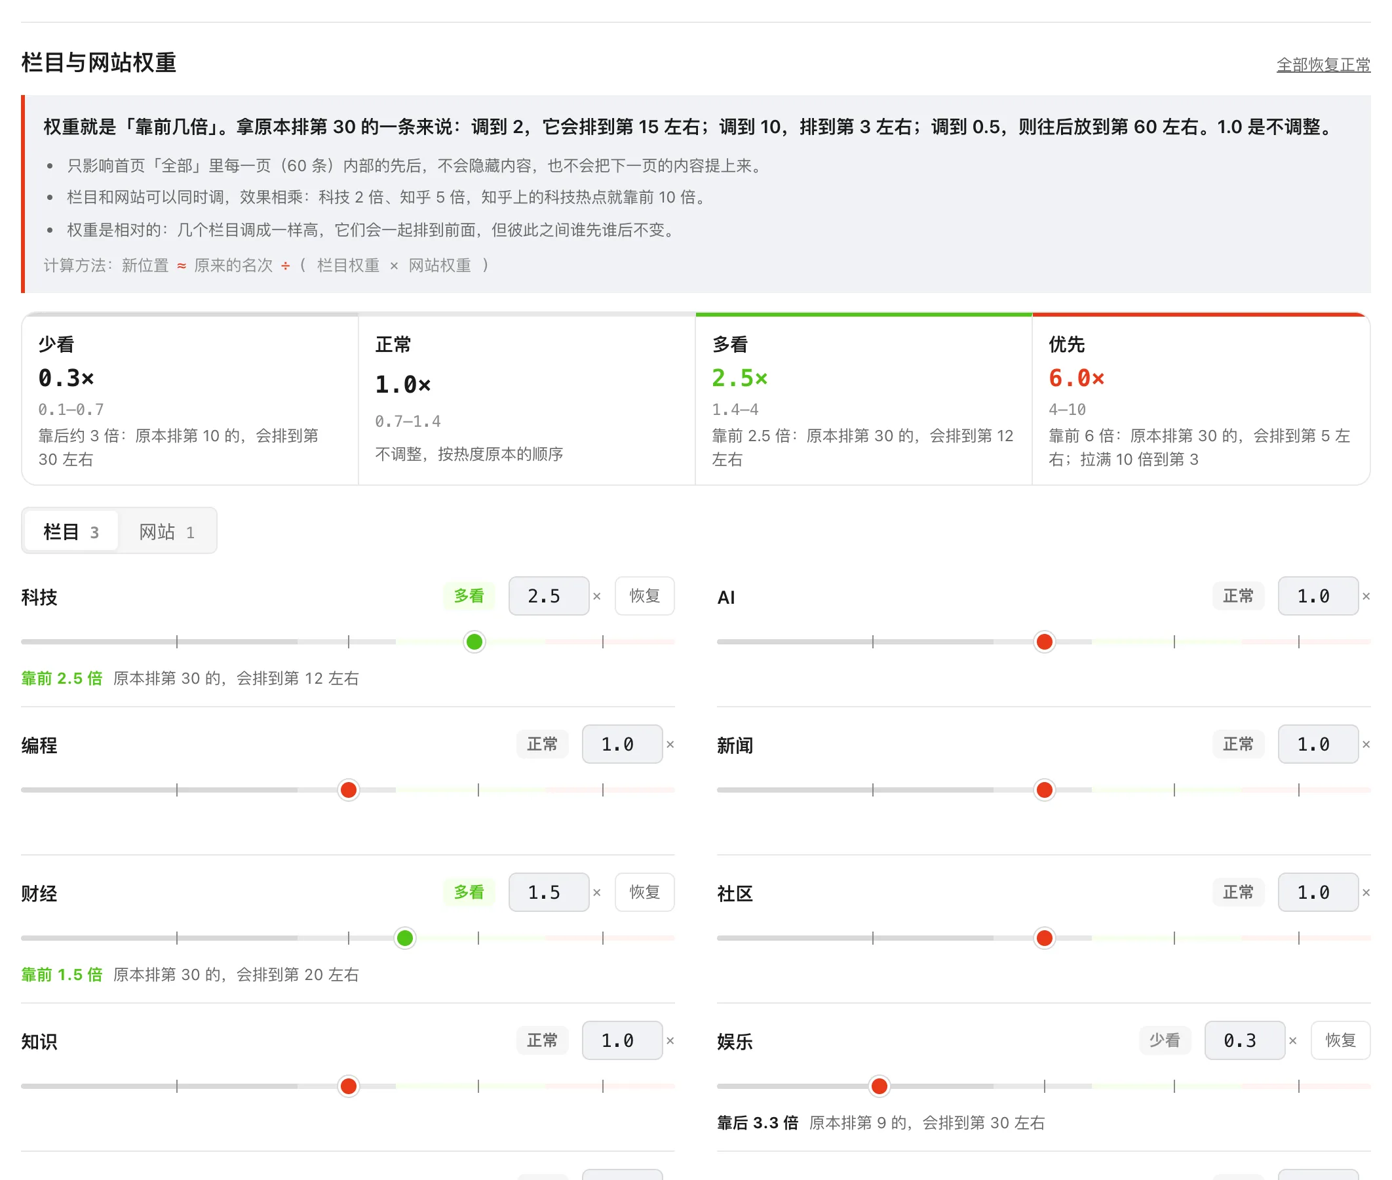Click the 知识 slider handle
This screenshot has width=1392, height=1180.
(x=349, y=1086)
